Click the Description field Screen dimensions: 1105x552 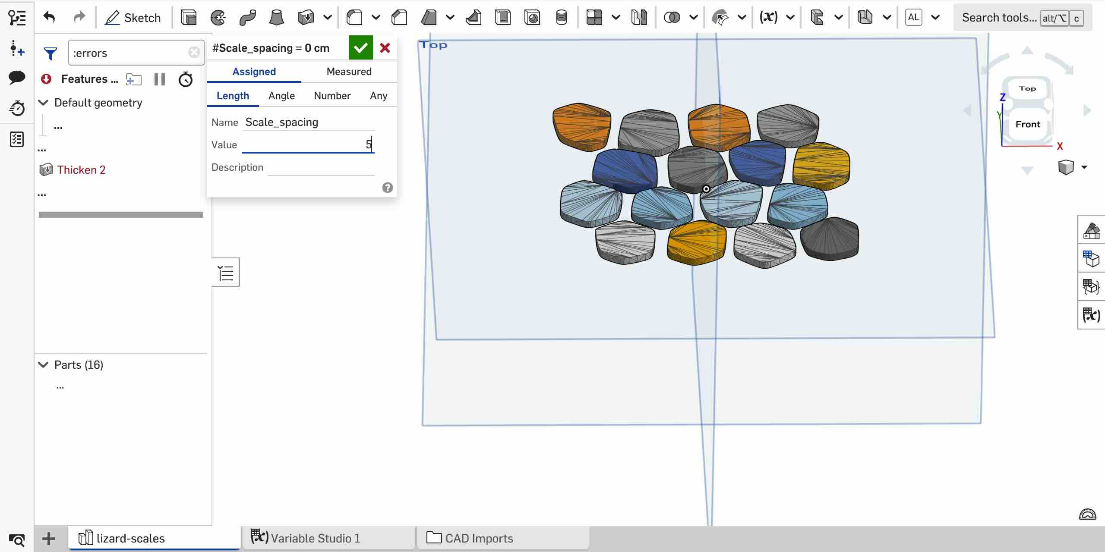pyautogui.click(x=321, y=167)
